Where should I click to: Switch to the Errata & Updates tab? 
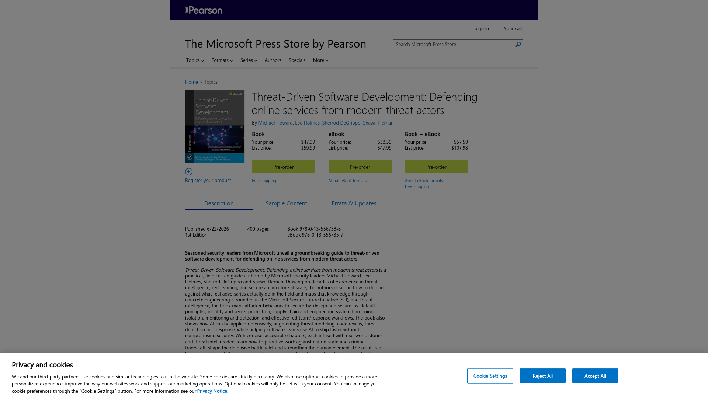354,203
